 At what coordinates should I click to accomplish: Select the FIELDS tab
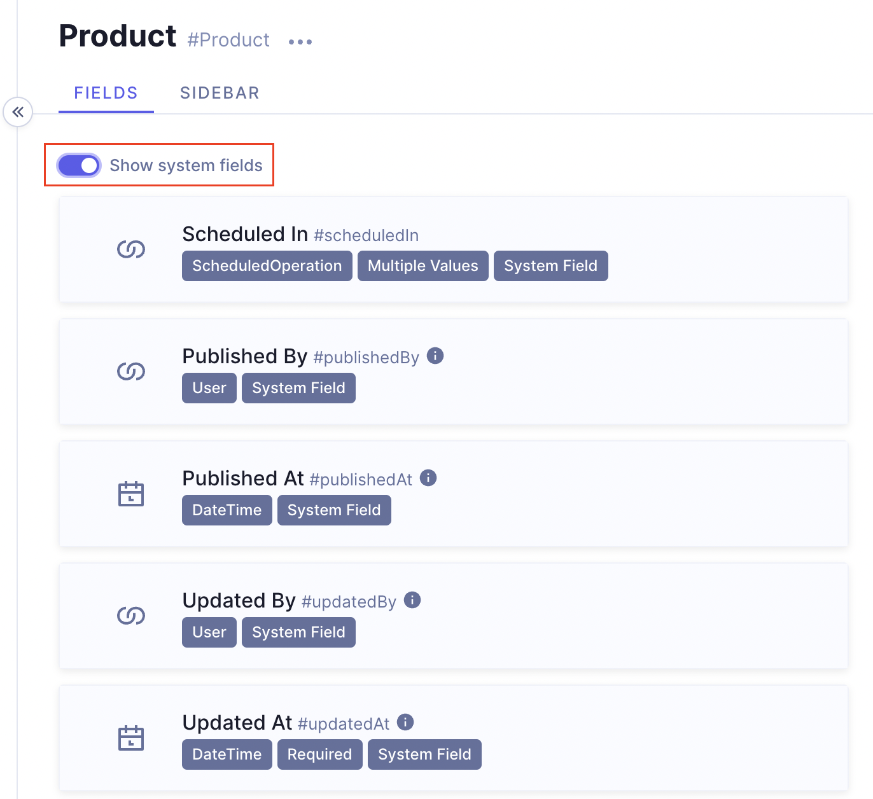pos(106,93)
